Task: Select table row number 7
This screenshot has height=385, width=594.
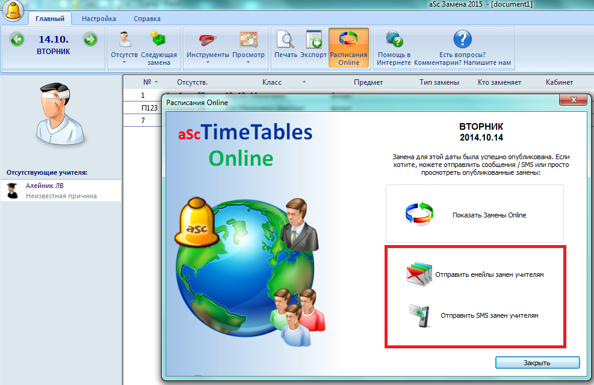Action: (x=143, y=120)
